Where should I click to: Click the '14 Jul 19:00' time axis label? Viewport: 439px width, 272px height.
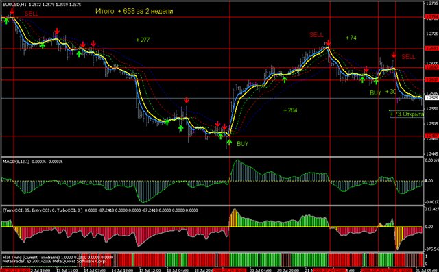tap(122, 270)
